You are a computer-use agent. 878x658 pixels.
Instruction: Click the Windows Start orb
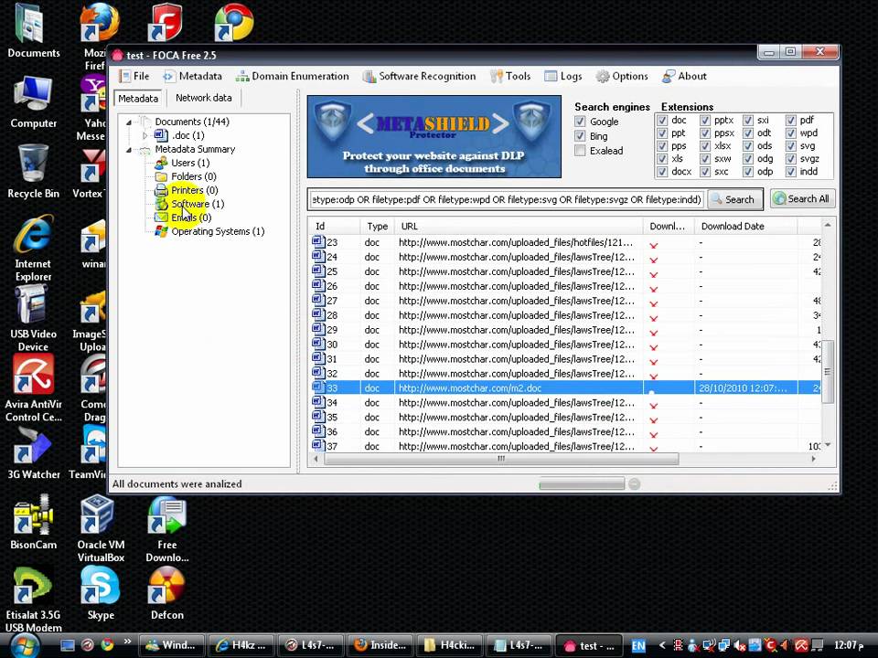[x=24, y=645]
